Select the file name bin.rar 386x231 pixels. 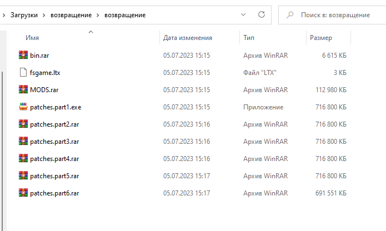pos(39,56)
